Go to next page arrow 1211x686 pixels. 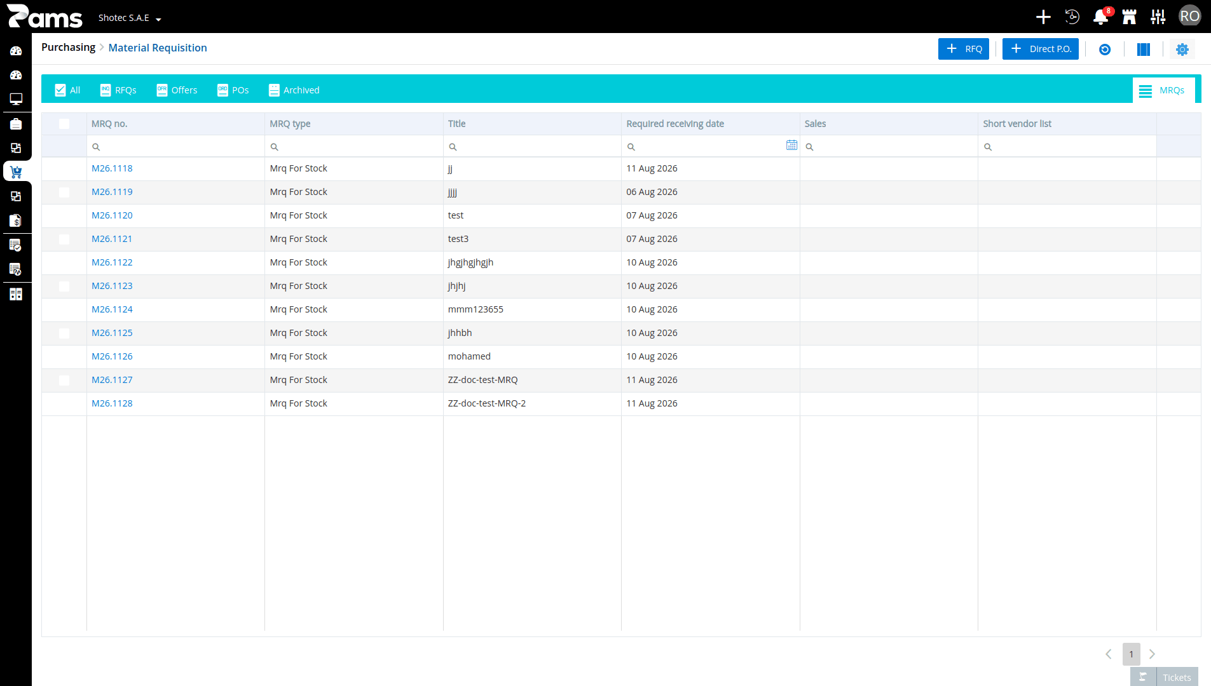[x=1152, y=654]
